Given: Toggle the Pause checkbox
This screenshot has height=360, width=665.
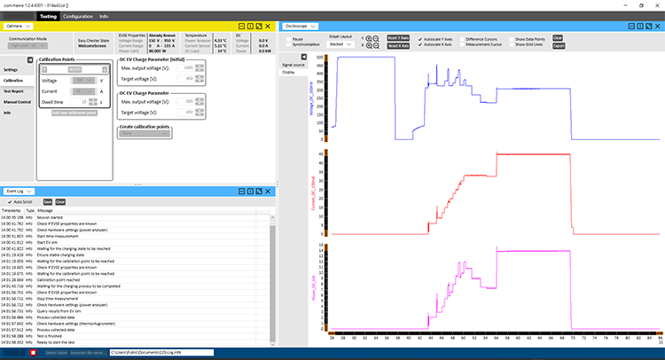Looking at the screenshot, I should click(288, 39).
